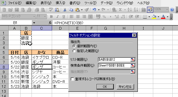
Task: Merge and center cells icon
Action: [x=90, y=17]
